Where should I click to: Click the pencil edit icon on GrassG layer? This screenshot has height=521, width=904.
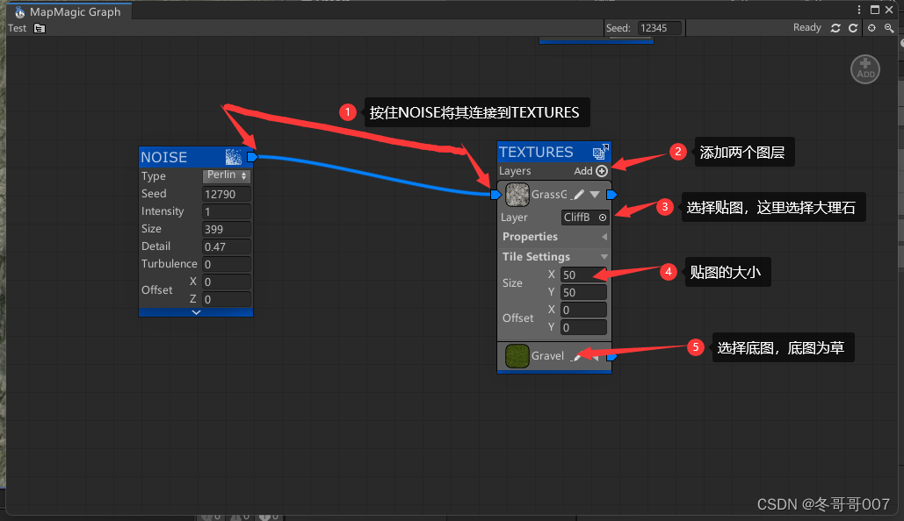577,195
